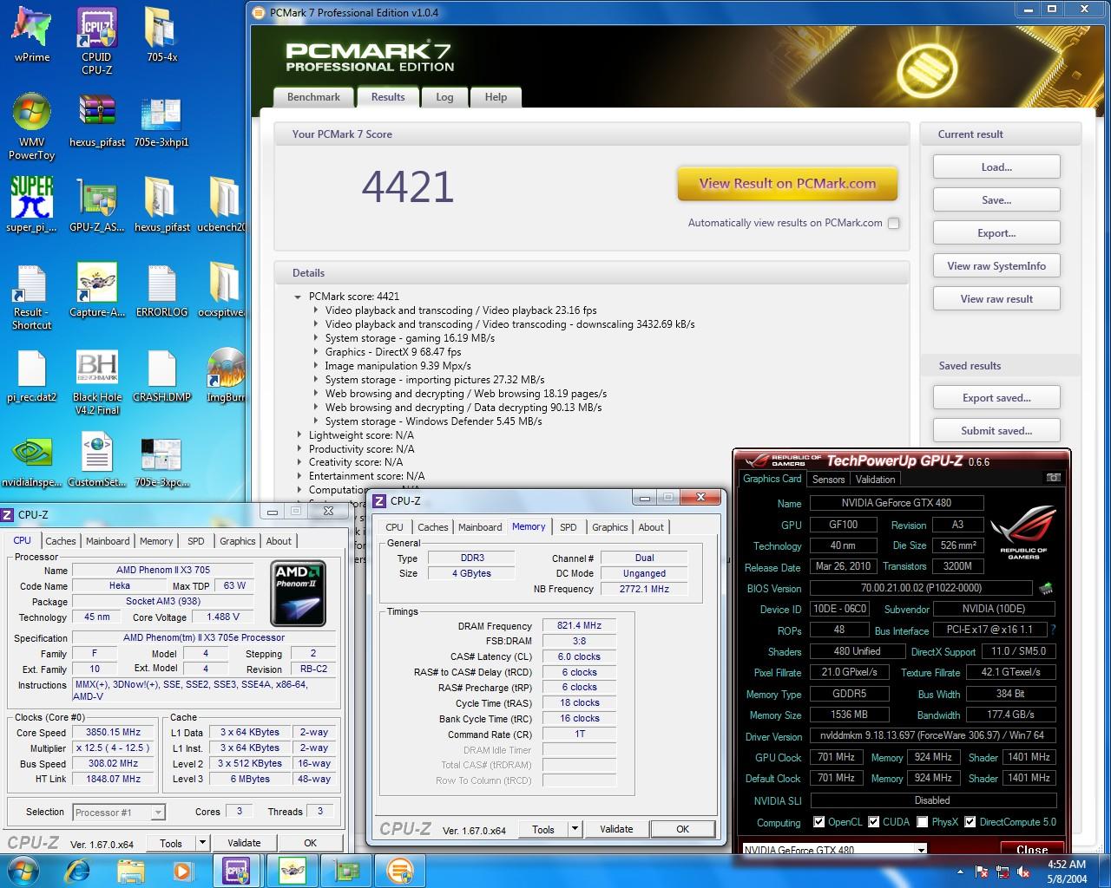The image size is (1111, 888).
Task: Open the Tools dropdown arrow in CPU-Z Memory window
Action: click(575, 829)
